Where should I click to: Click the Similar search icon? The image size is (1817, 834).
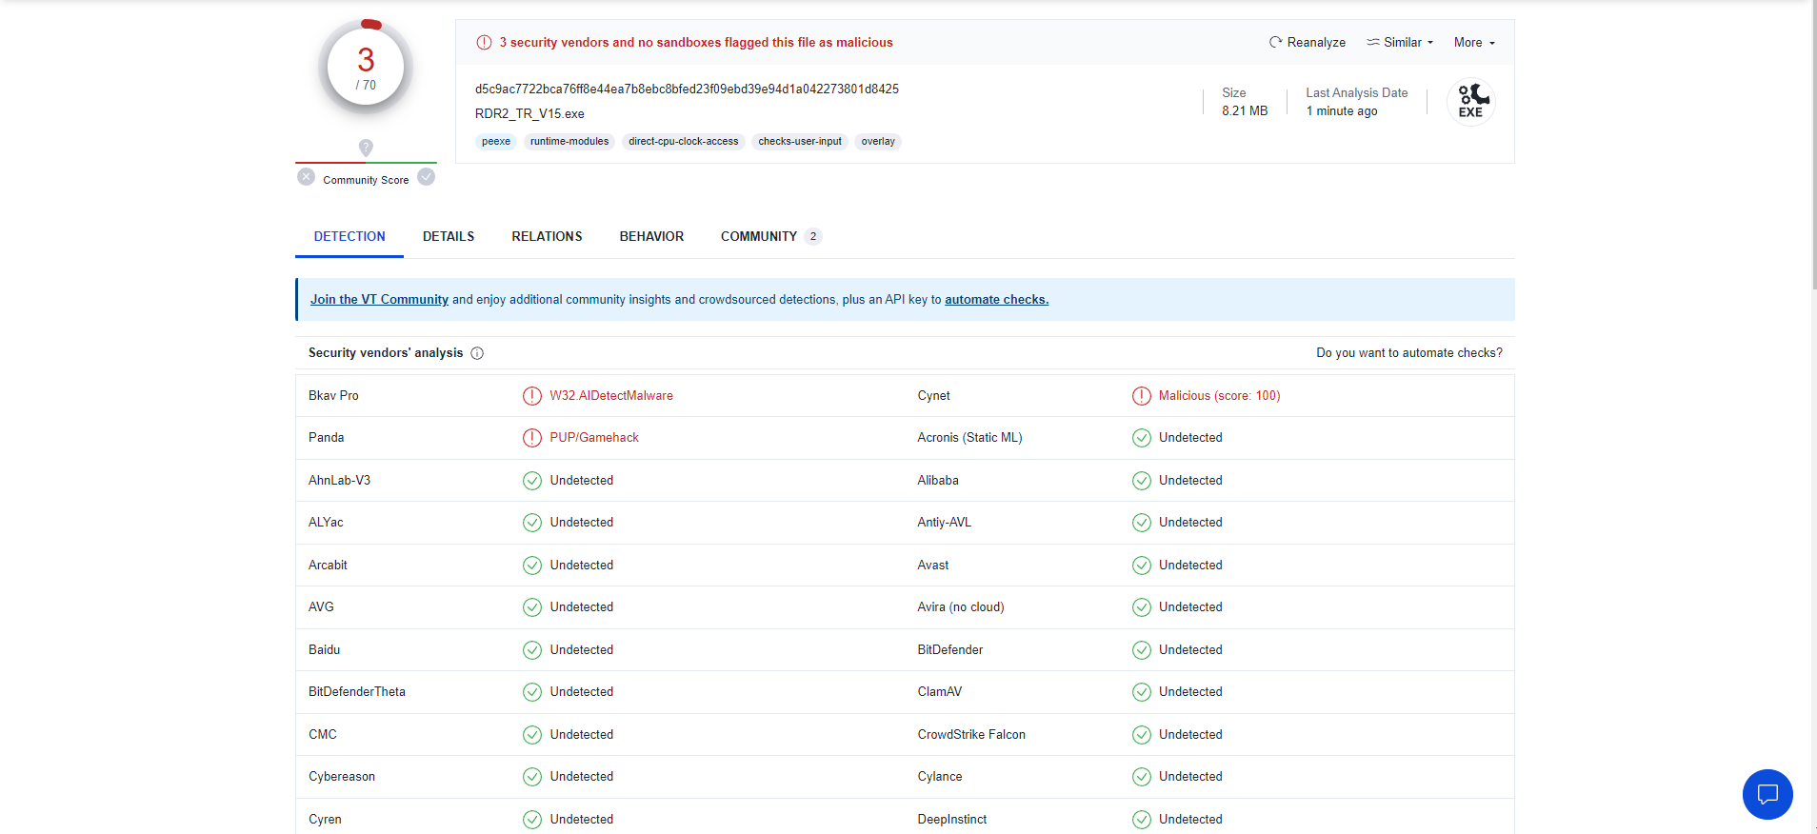click(1373, 42)
